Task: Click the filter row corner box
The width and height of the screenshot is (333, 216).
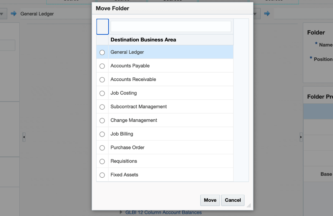Action: click(103, 27)
